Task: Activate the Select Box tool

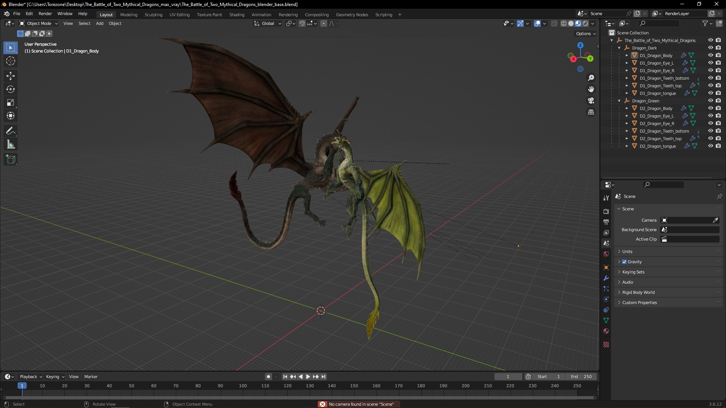Action: pyautogui.click(x=11, y=48)
